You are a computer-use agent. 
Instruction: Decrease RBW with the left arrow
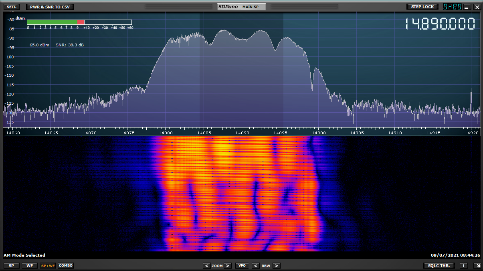(x=255, y=265)
